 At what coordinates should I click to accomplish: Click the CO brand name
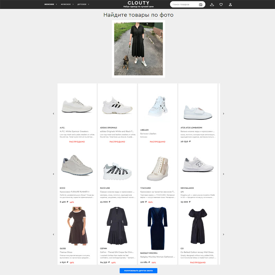(182, 249)
